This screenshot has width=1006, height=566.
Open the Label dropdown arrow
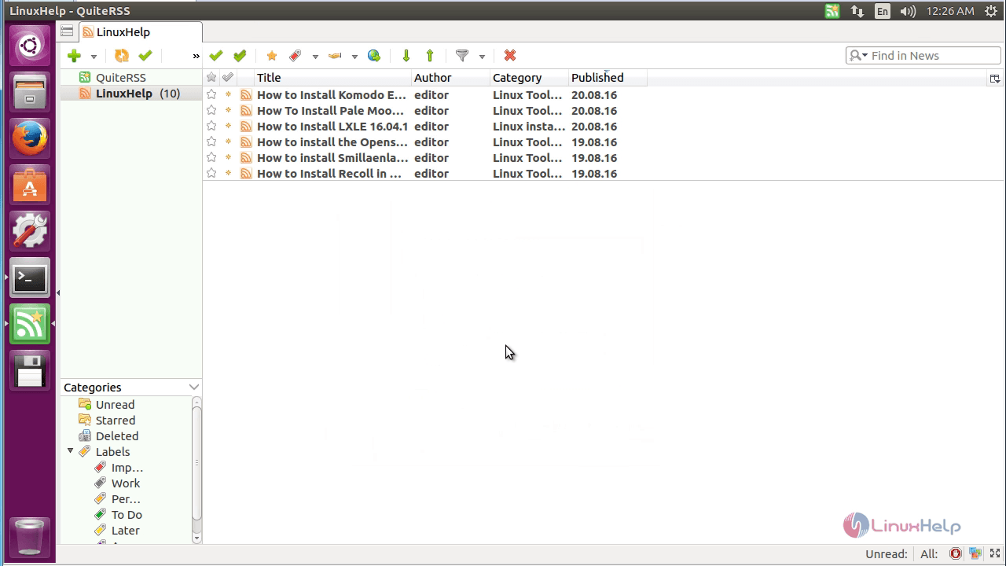point(315,57)
